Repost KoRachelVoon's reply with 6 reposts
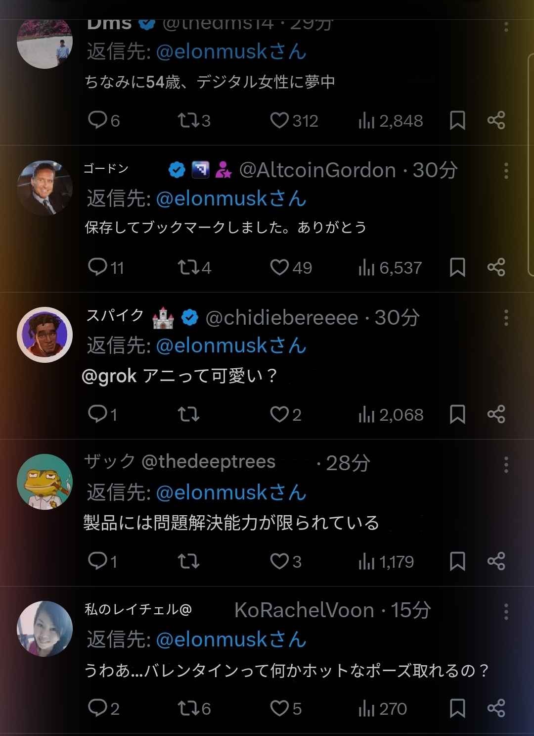 pos(187,708)
